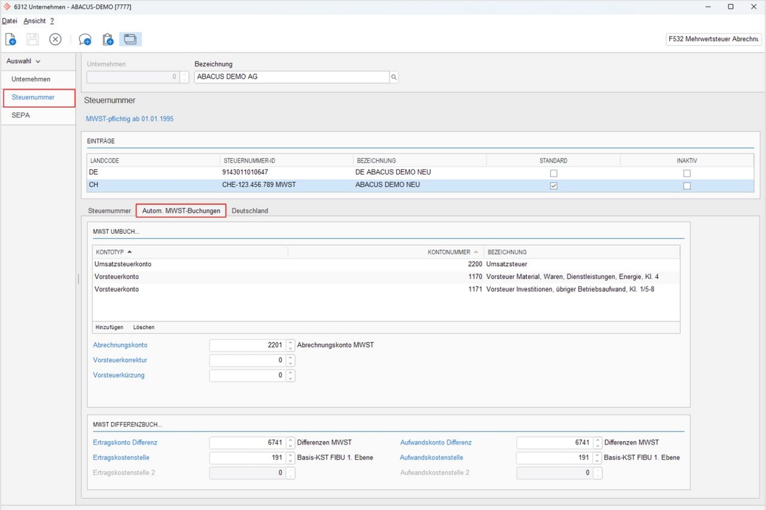Click the disabled save floppy icon
This screenshot has width=766, height=510.
tap(32, 39)
